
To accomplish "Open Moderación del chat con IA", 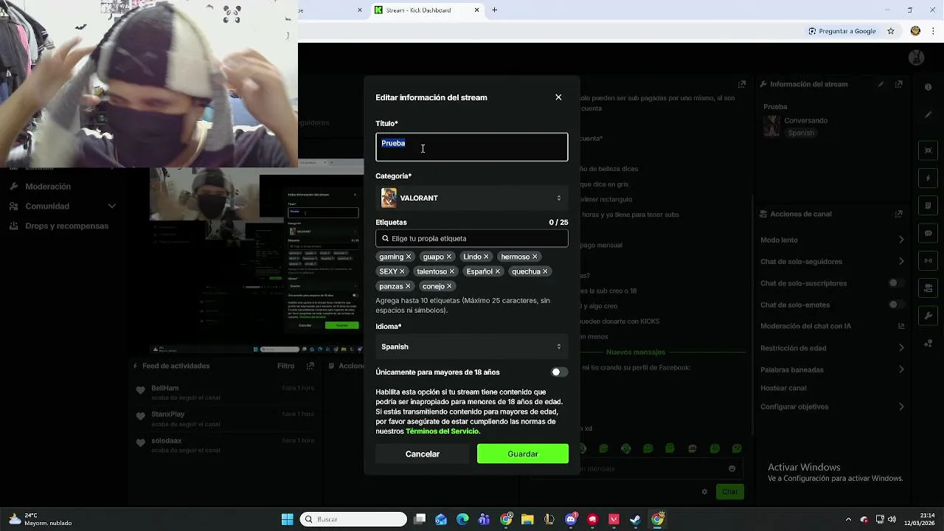I will [x=832, y=326].
